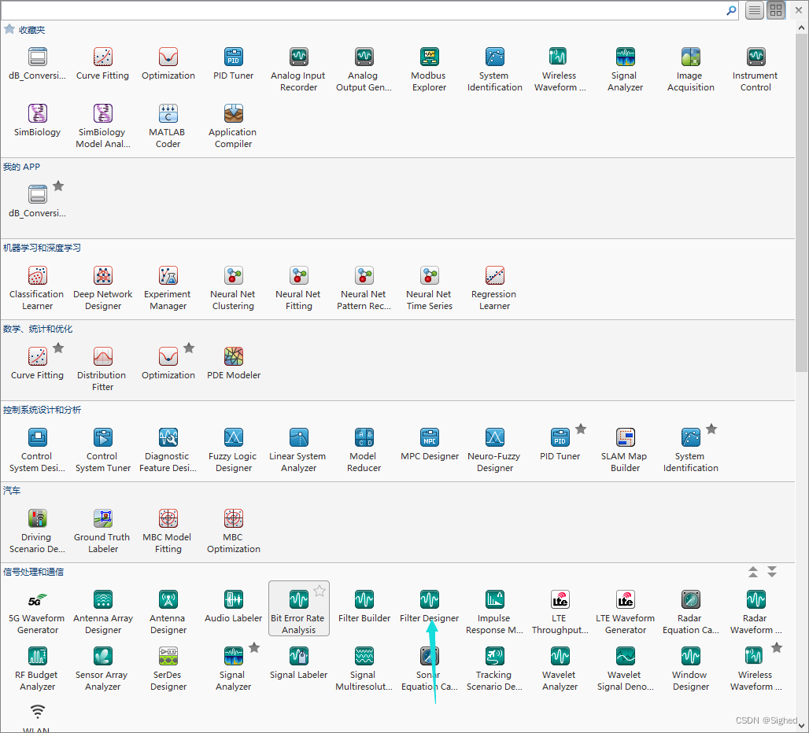
Task: Open SerDes Designer app
Action: click(x=168, y=669)
